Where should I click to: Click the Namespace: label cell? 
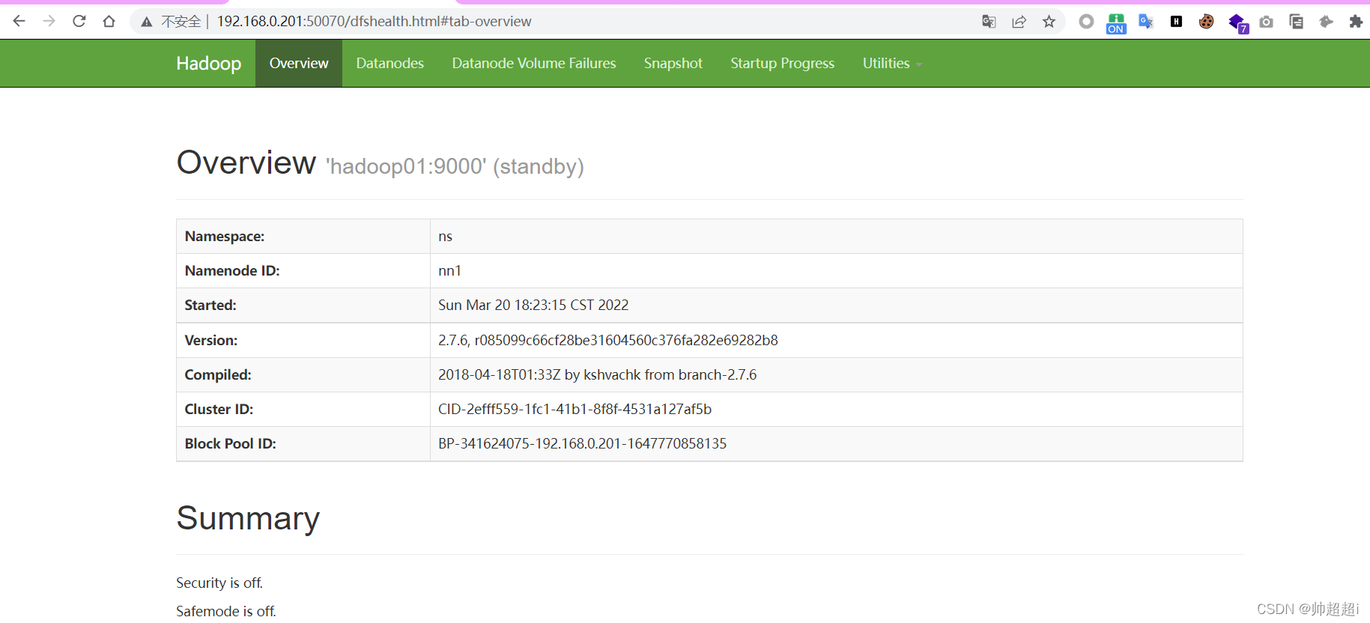point(303,237)
